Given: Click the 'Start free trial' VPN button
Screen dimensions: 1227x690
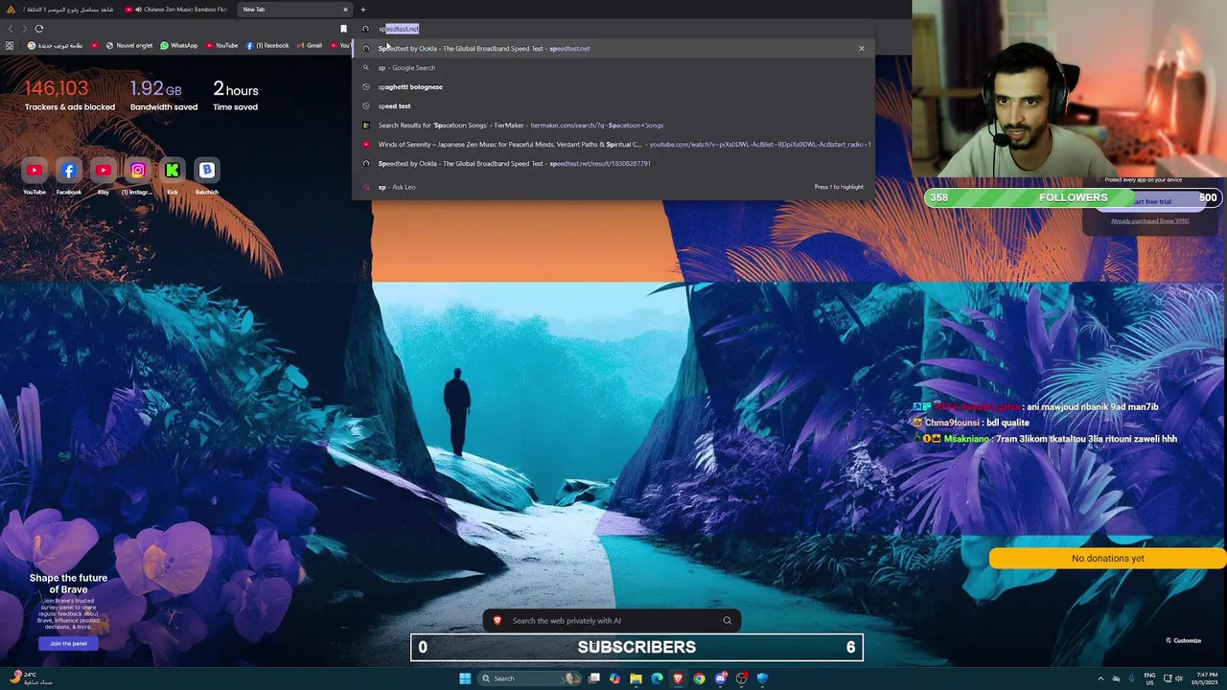Looking at the screenshot, I should 1150,202.
